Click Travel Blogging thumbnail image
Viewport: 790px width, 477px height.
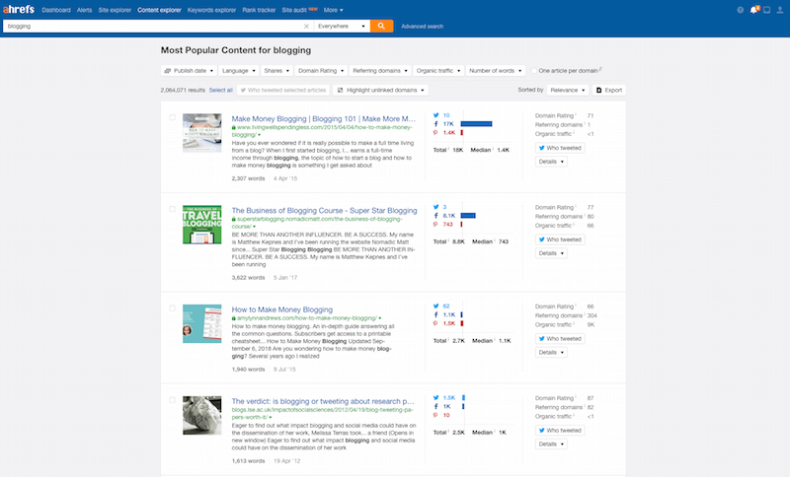pos(202,225)
